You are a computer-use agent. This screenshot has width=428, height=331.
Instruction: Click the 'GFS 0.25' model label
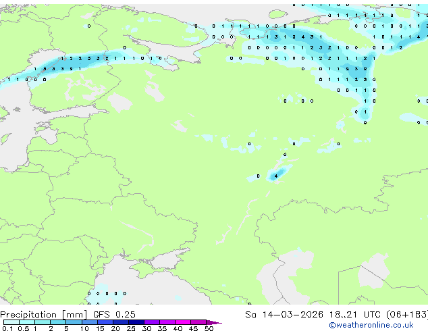point(114,315)
